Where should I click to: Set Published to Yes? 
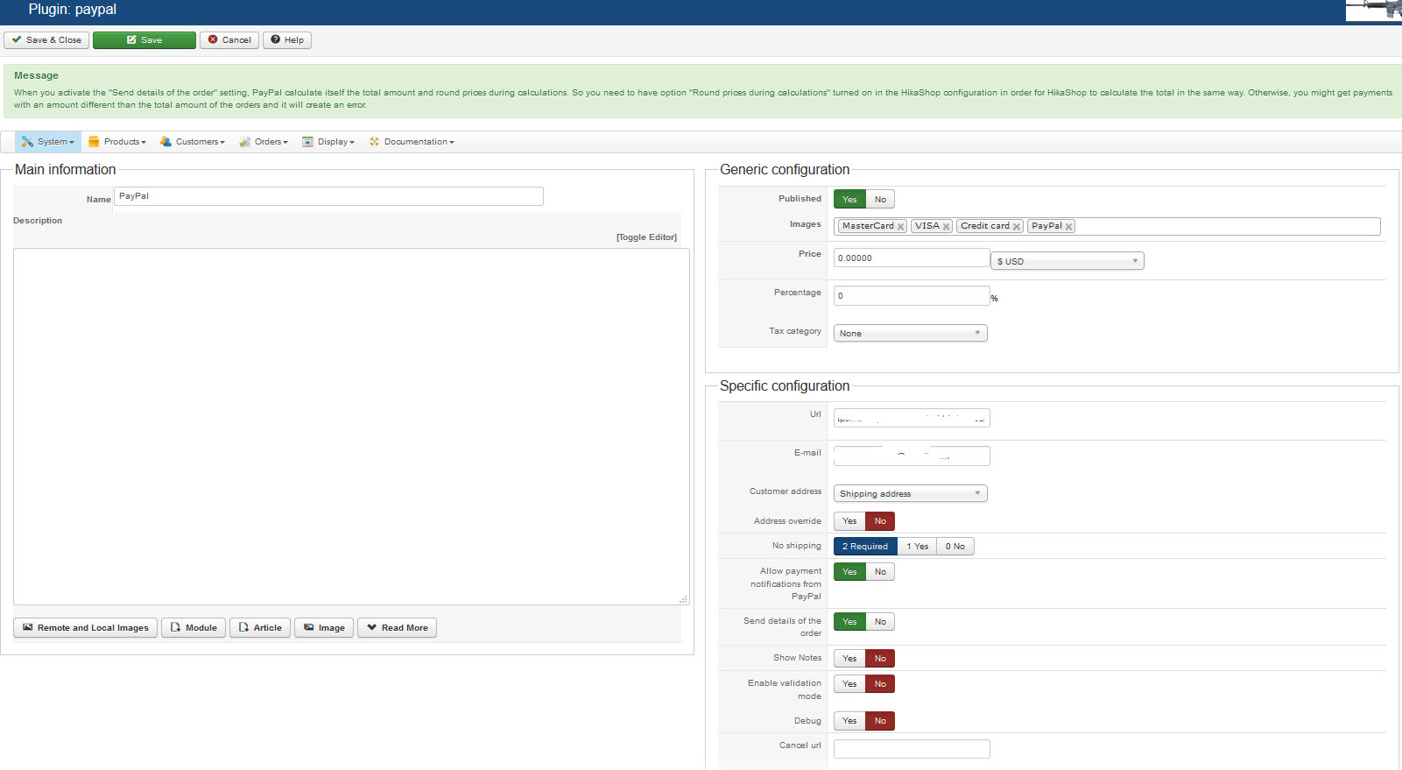click(x=849, y=200)
